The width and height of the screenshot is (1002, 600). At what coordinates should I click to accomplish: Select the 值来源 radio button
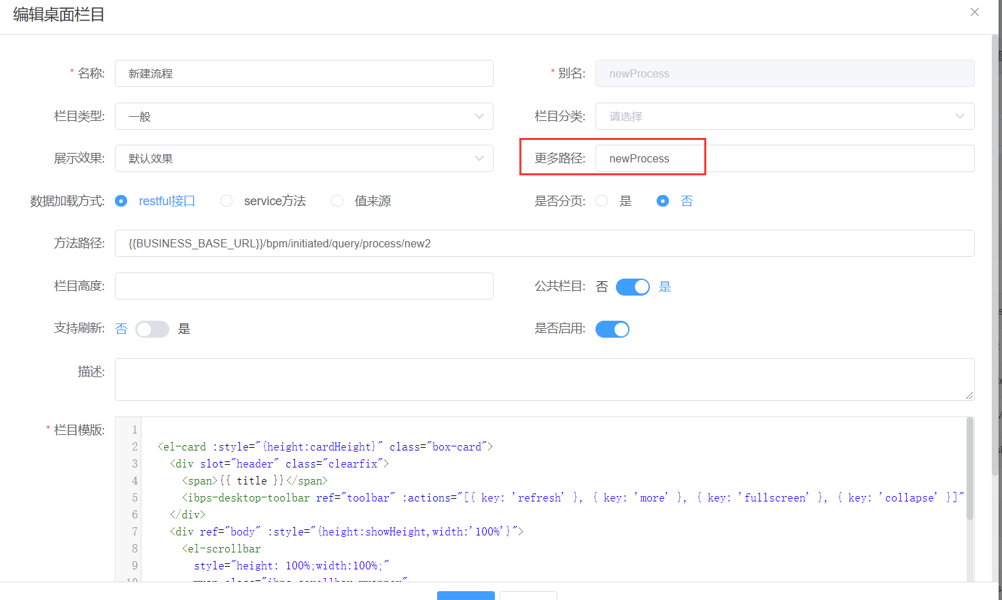click(337, 201)
